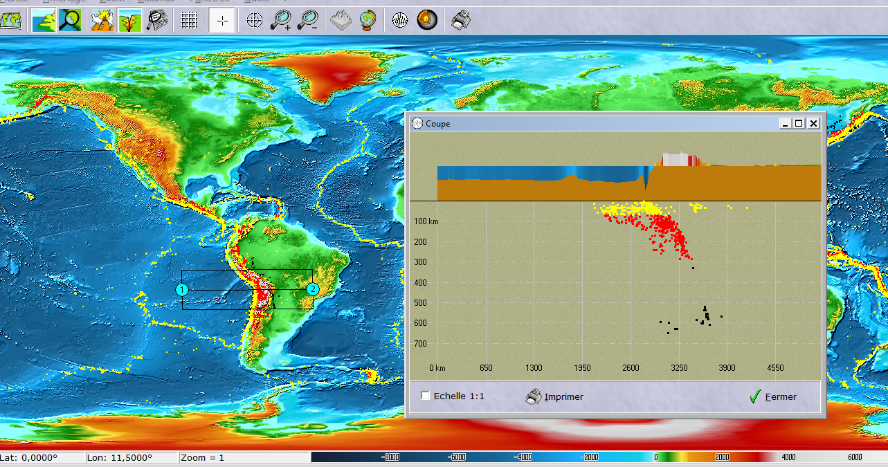Click the 6000 value on elevation scale
Screen dimensions: 888x467
pos(855,457)
